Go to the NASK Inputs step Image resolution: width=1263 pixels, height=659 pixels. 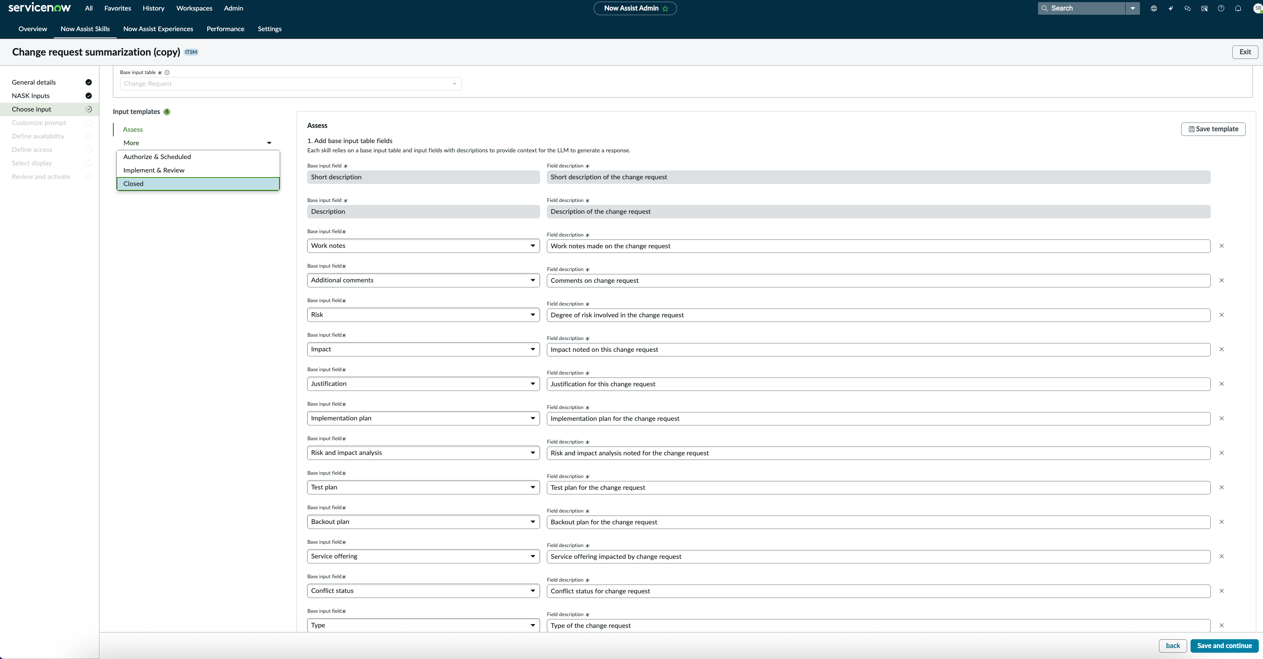pyautogui.click(x=31, y=96)
